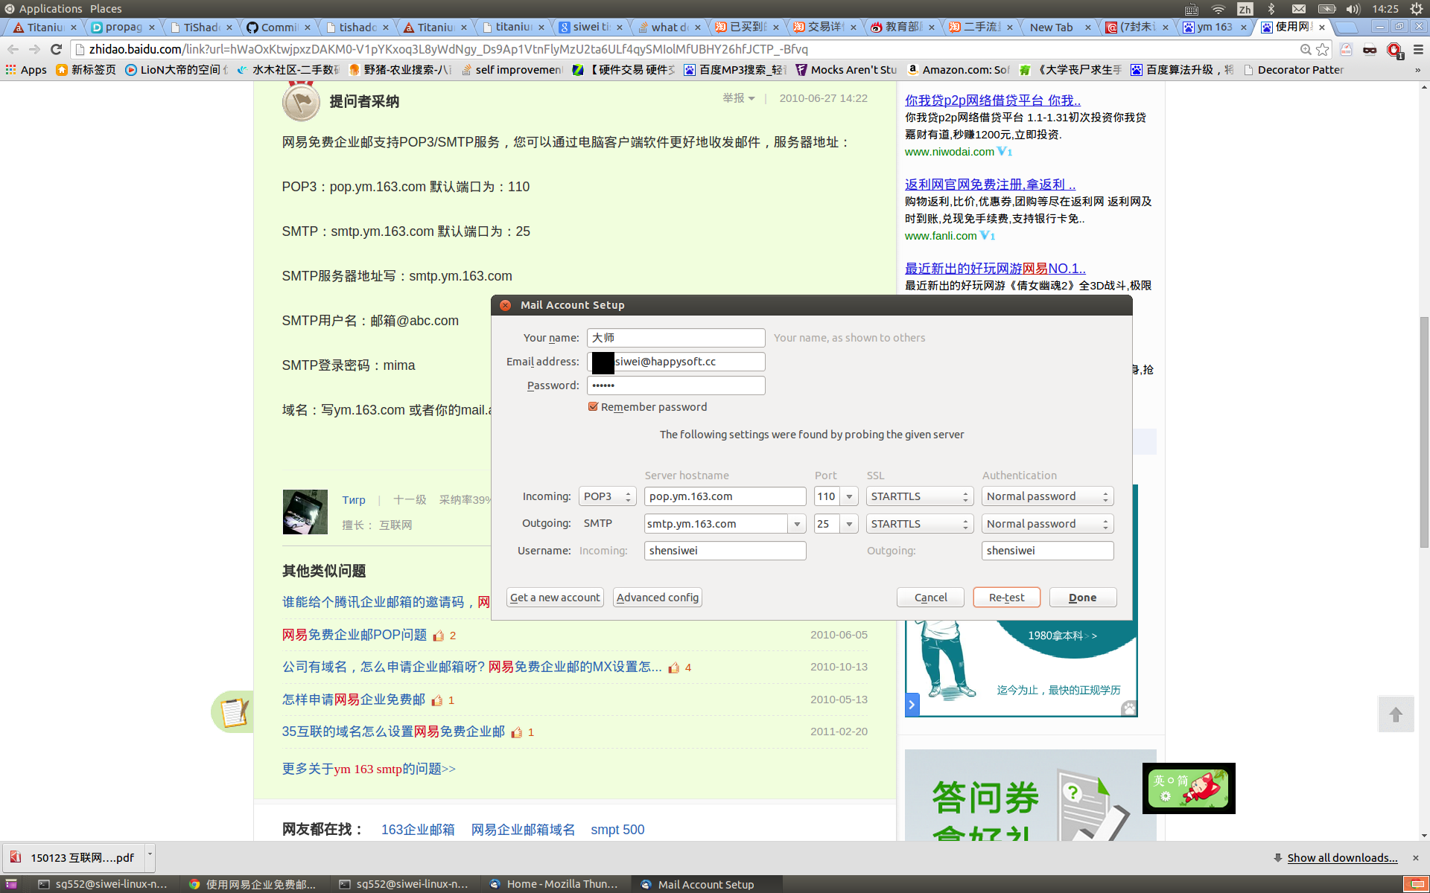Click the volume icon in system tray
Image resolution: width=1430 pixels, height=893 pixels.
coord(1351,9)
